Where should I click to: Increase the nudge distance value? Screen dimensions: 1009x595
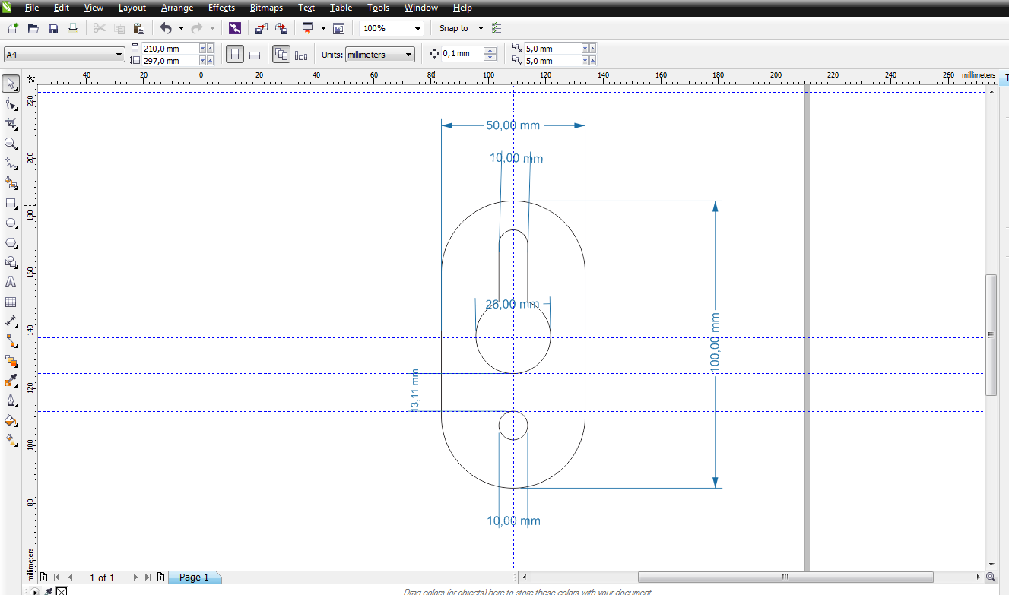490,50
